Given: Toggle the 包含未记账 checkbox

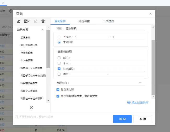Looking at the screenshot, I should point(58,89).
